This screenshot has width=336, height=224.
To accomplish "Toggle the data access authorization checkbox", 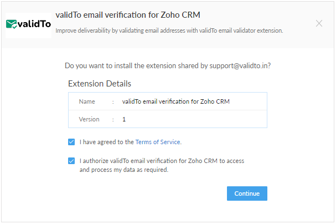I will point(71,161).
